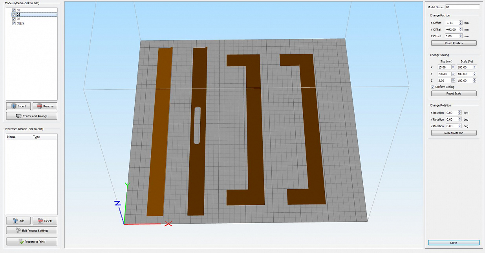Add a new process

pyautogui.click(x=18, y=221)
